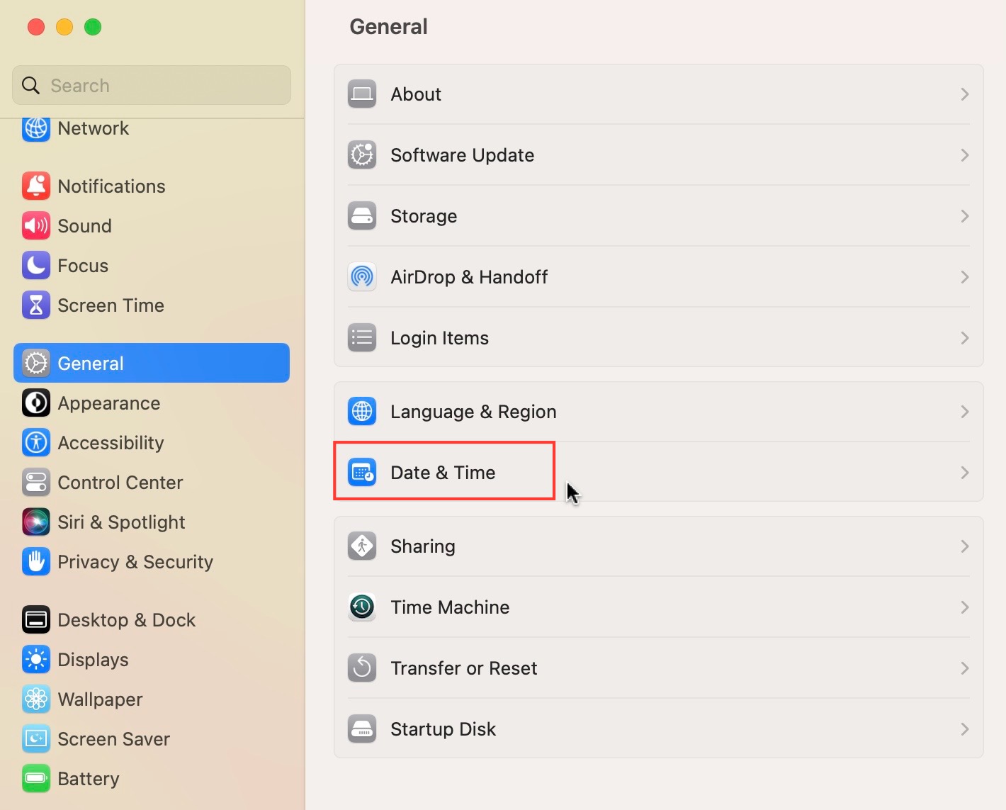Open Sharing via its chevron

coord(964,546)
